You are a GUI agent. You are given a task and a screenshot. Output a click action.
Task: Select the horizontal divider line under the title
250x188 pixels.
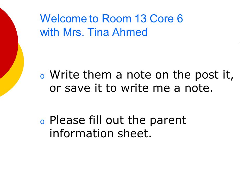point(137,42)
